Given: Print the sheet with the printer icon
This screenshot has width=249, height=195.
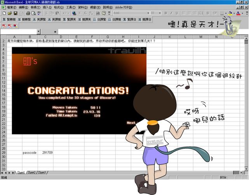Looking at the screenshot, I should coord(28,13).
